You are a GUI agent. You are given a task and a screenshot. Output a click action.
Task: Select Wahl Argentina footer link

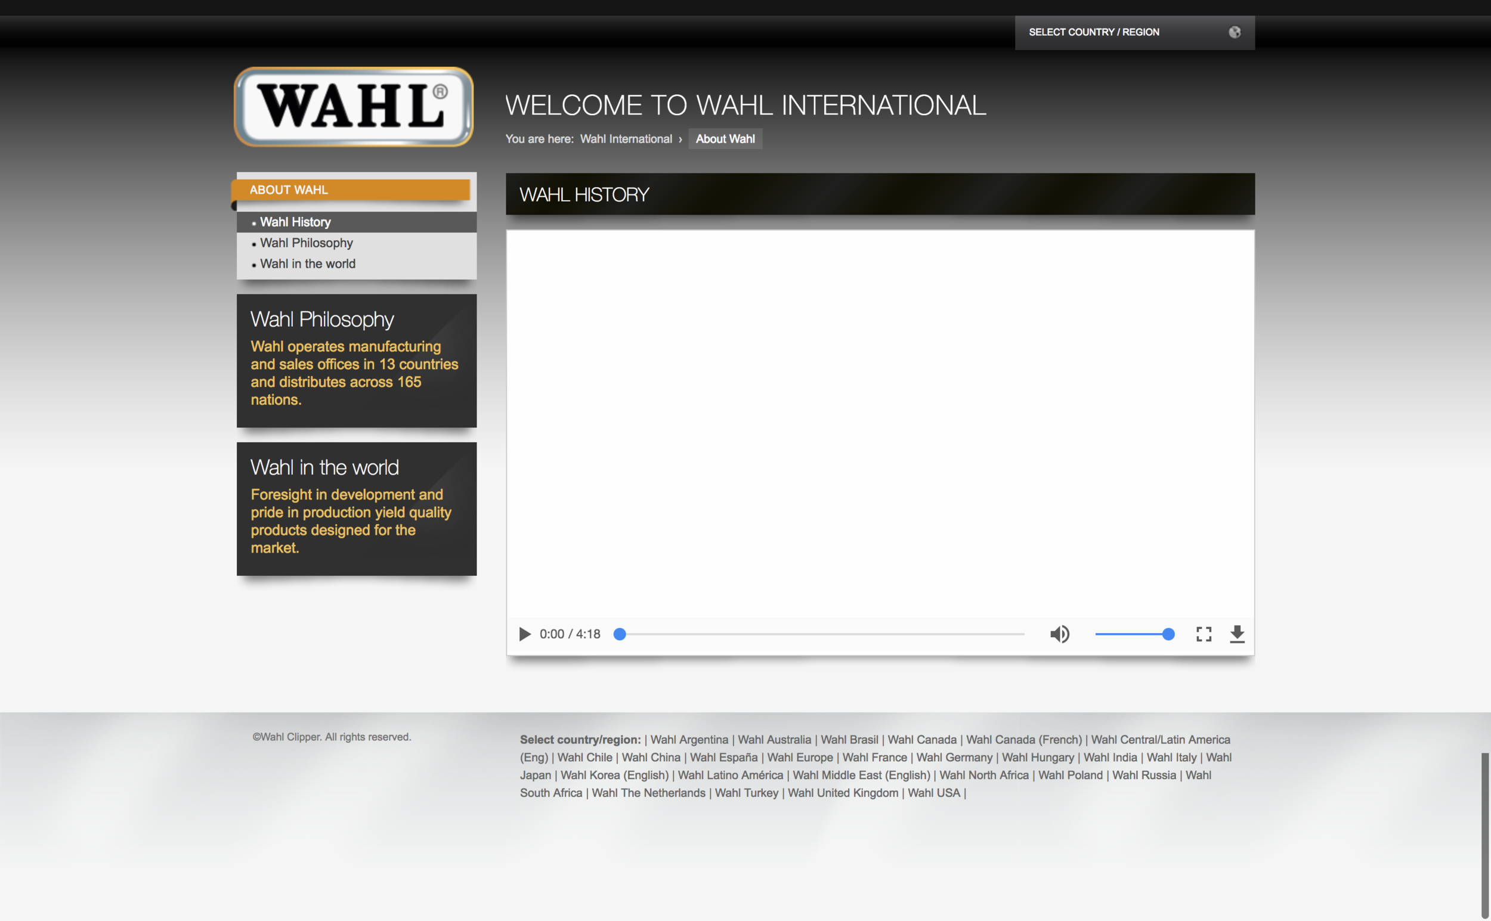(689, 739)
